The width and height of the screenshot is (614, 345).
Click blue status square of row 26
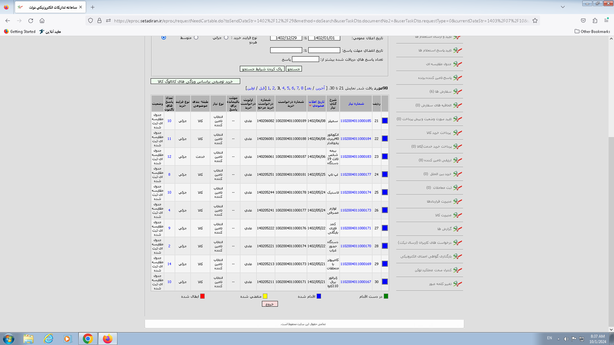click(x=385, y=210)
